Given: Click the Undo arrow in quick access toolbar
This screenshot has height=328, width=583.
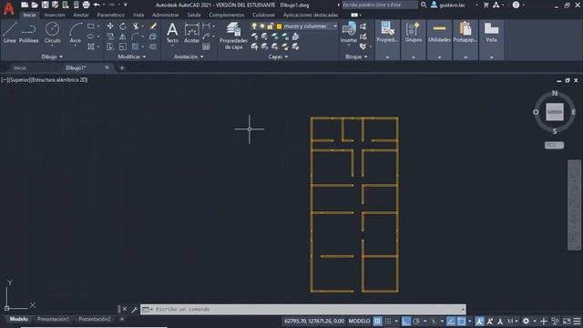Looking at the screenshot, I should point(97,5).
